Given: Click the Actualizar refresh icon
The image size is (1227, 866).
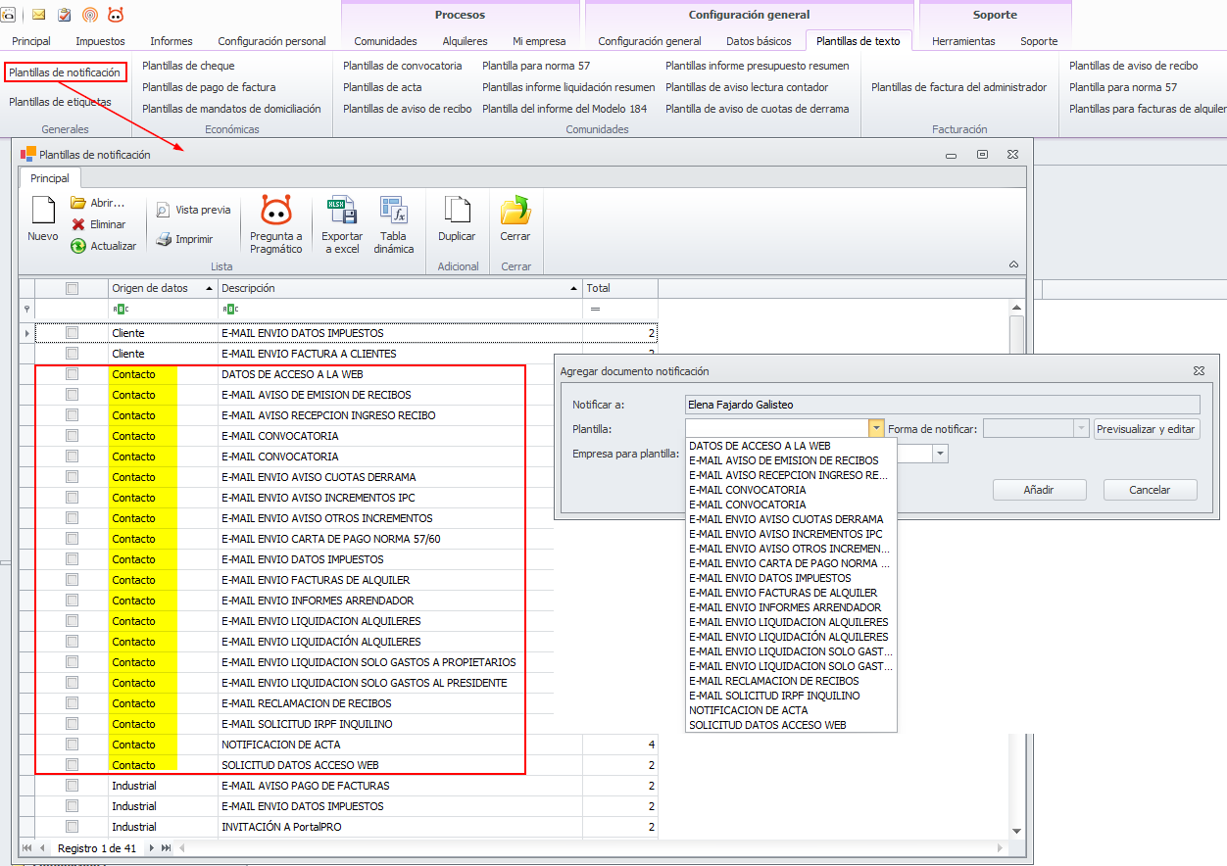Looking at the screenshot, I should click(78, 246).
